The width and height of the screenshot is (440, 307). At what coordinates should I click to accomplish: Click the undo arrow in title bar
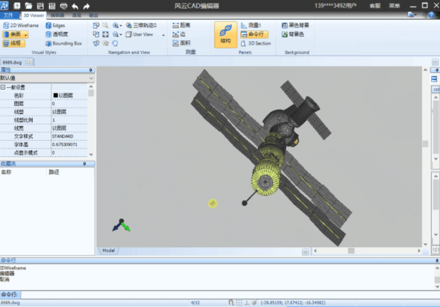pyautogui.click(x=75, y=6)
